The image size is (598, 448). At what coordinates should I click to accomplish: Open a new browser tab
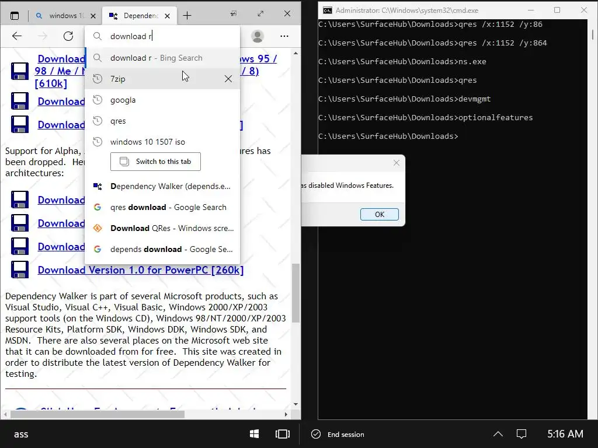[x=187, y=16]
